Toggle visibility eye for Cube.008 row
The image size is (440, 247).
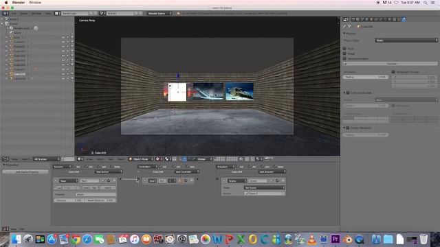pos(63,74)
